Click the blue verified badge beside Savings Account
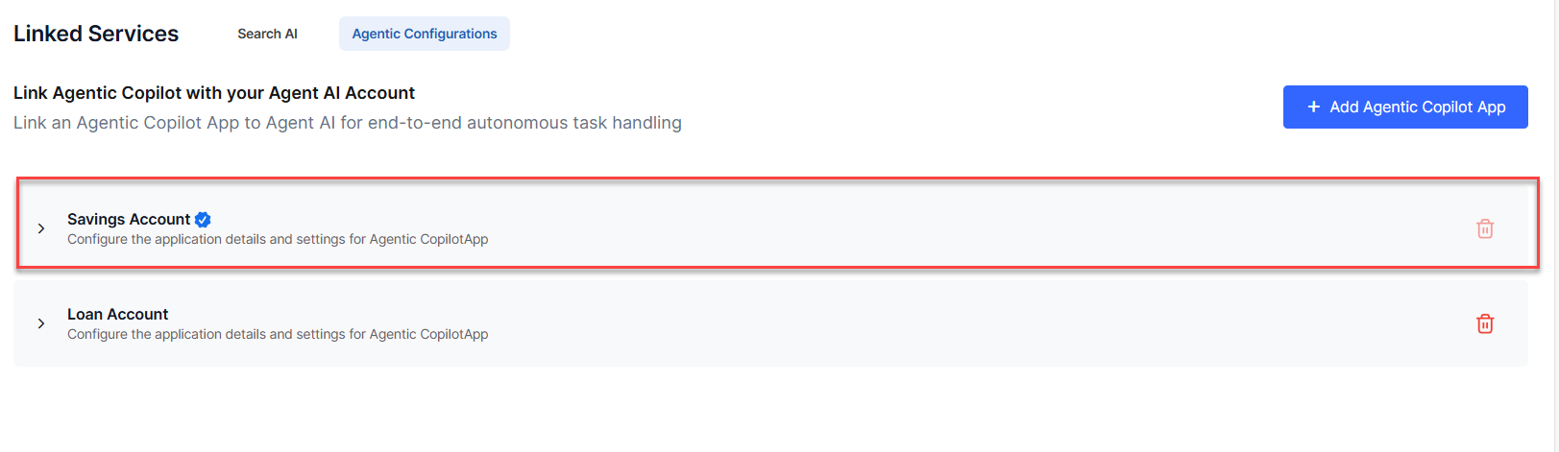 point(203,220)
